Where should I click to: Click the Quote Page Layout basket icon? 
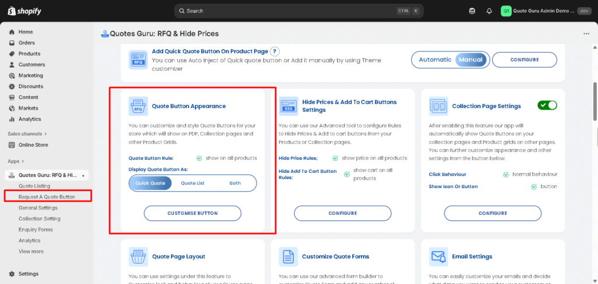[x=138, y=256]
